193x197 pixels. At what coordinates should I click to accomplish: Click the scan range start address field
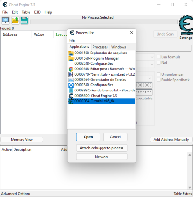pyautogui.click(x=144, y=85)
